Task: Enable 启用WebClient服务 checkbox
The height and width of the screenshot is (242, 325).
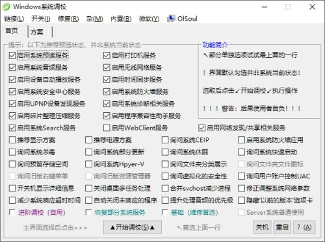Action: point(107,128)
